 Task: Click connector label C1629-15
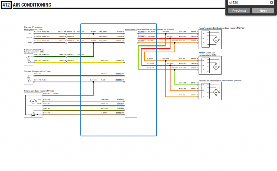120,60
